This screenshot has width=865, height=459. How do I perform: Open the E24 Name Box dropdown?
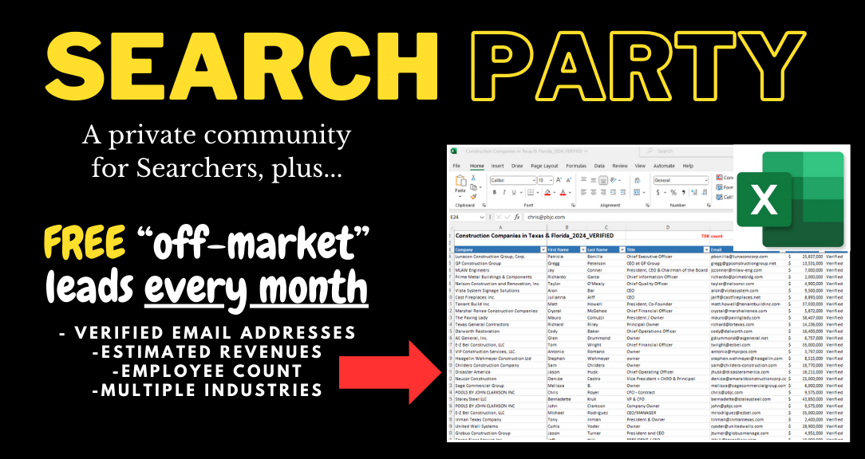pos(482,217)
